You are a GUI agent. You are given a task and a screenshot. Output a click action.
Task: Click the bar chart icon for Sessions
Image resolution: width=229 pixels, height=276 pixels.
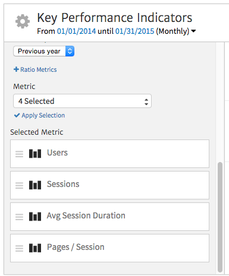coord(35,185)
